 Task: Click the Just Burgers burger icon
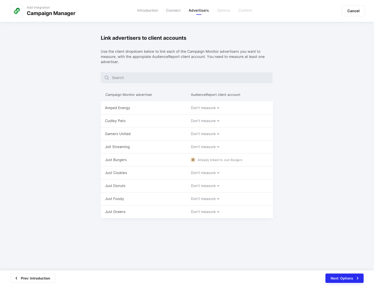pyautogui.click(x=193, y=160)
